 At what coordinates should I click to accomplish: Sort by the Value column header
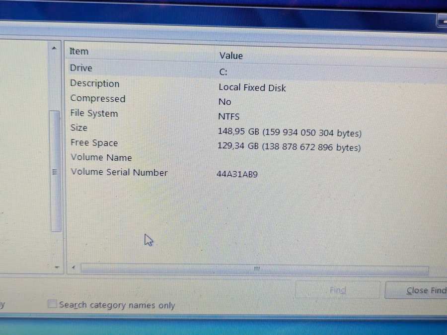pyautogui.click(x=231, y=56)
